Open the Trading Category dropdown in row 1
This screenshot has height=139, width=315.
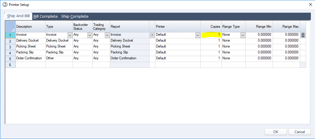coord(107,35)
